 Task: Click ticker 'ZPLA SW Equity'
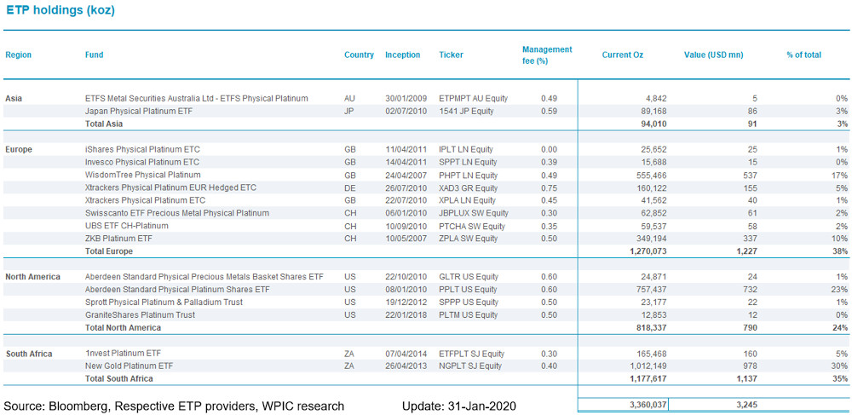tap(469, 239)
